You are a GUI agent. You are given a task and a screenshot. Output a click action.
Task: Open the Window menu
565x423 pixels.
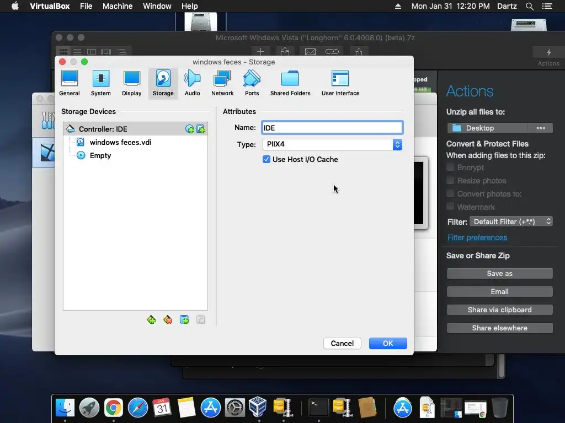click(157, 6)
